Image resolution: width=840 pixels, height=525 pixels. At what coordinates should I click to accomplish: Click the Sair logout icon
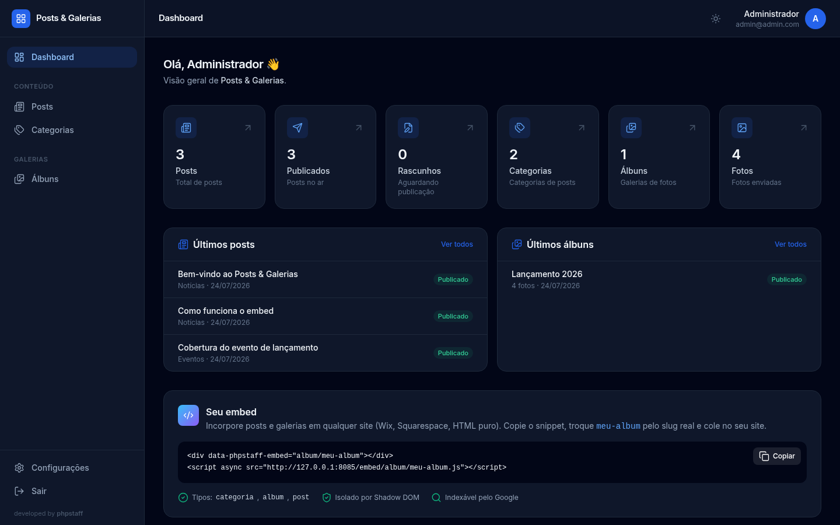(x=19, y=491)
